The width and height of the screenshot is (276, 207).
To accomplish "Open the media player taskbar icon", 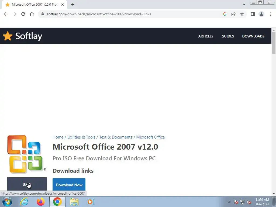I will tap(91, 202).
